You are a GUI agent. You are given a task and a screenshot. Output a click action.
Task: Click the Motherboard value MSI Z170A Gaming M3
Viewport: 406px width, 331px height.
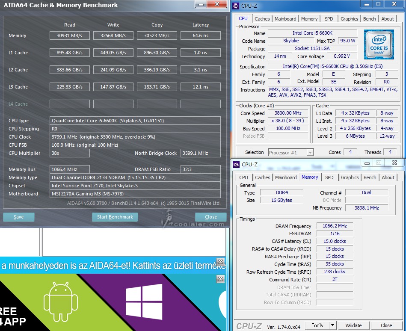(135, 194)
